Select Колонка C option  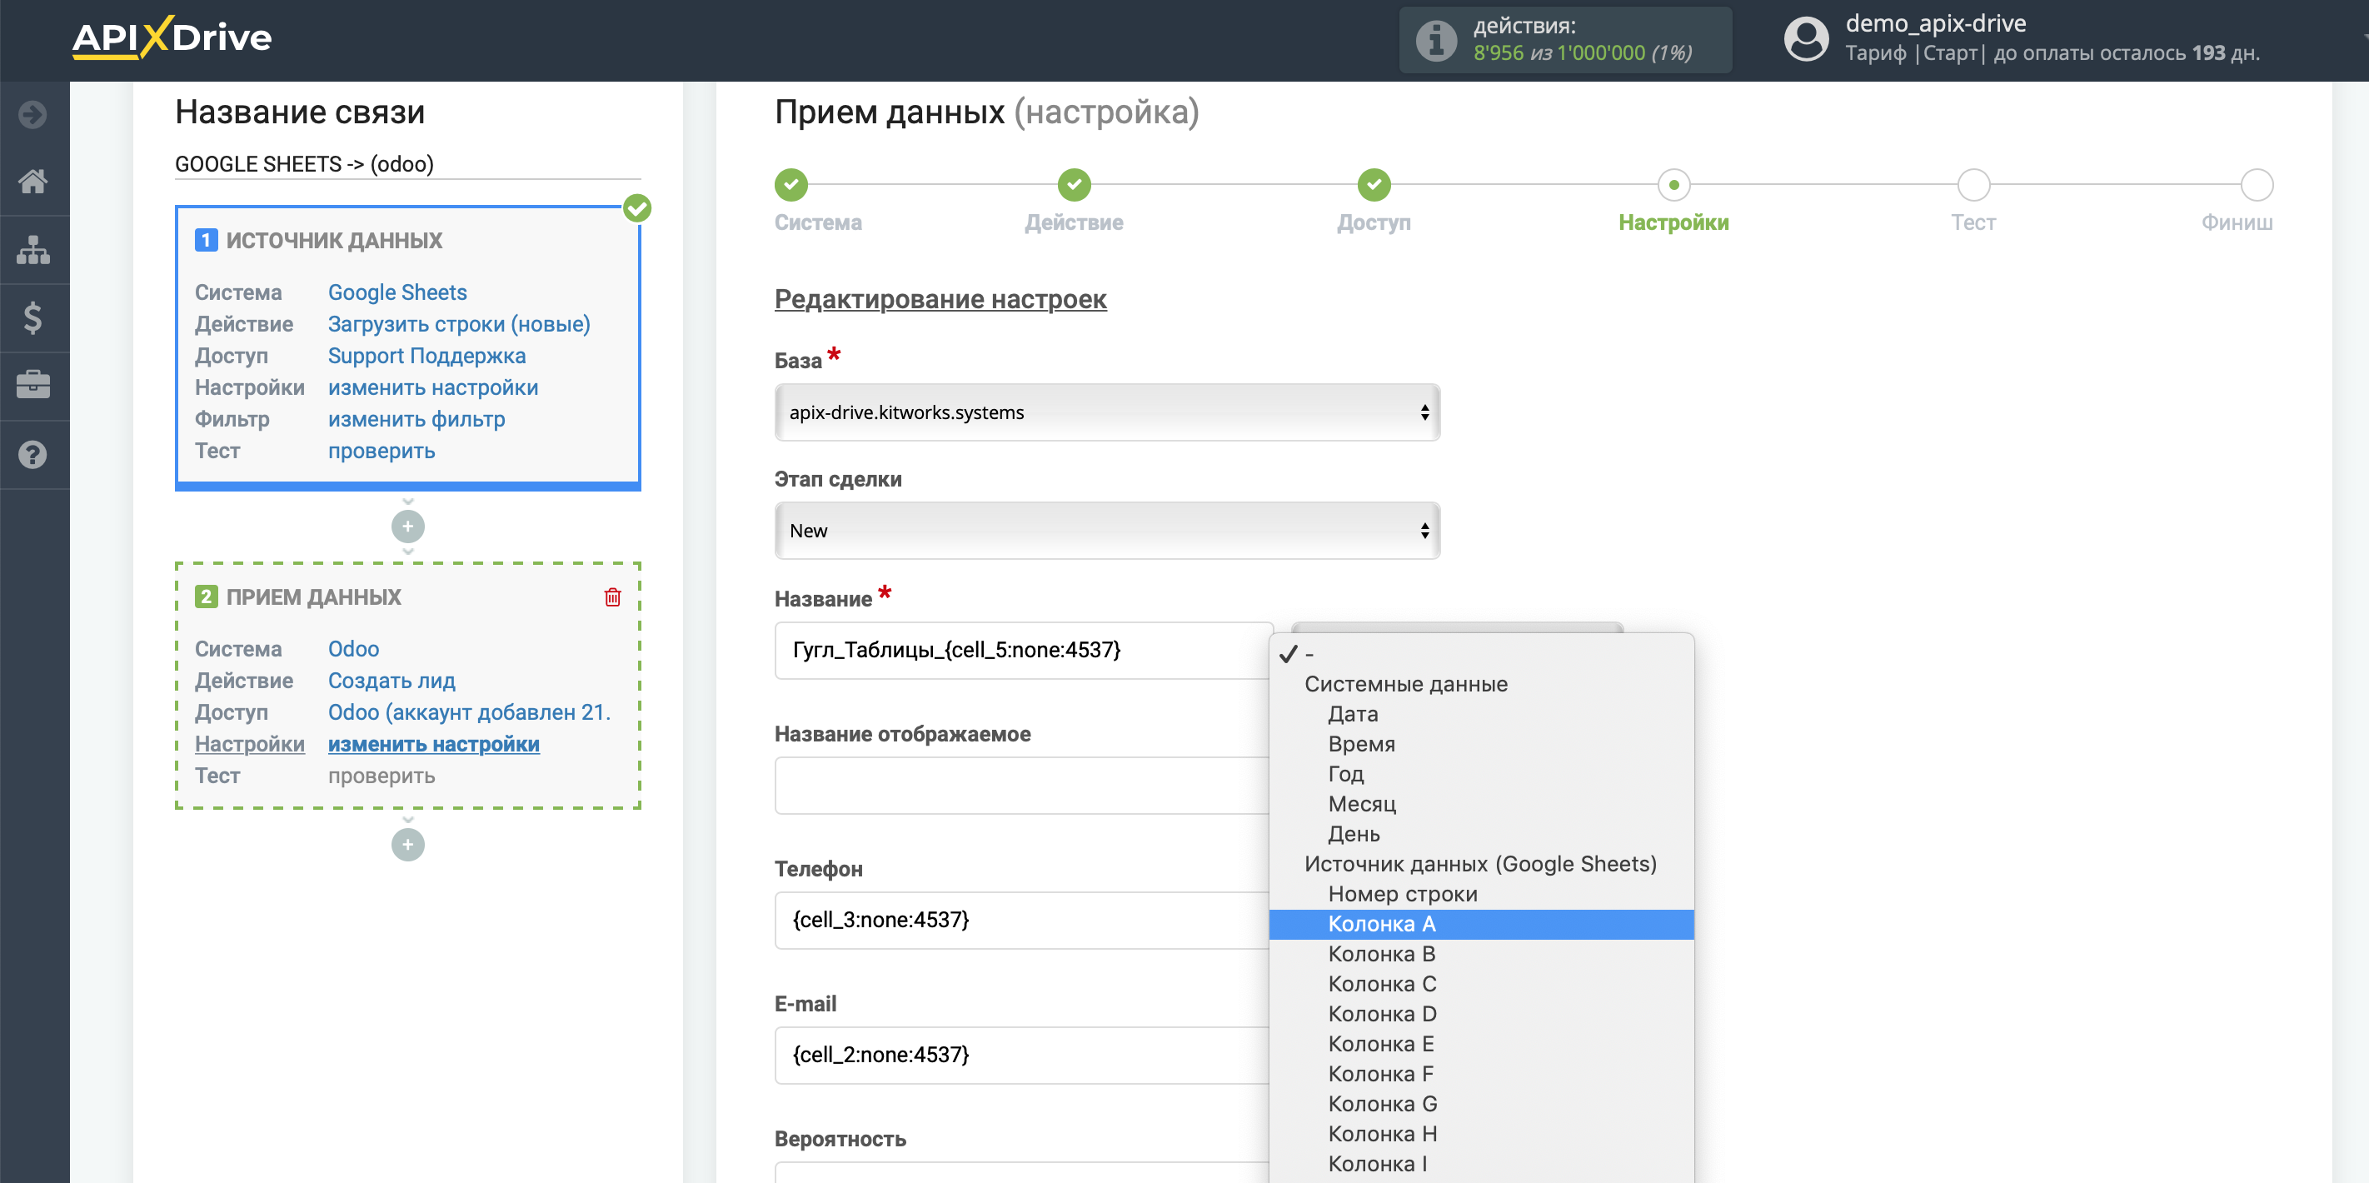click(x=1482, y=984)
